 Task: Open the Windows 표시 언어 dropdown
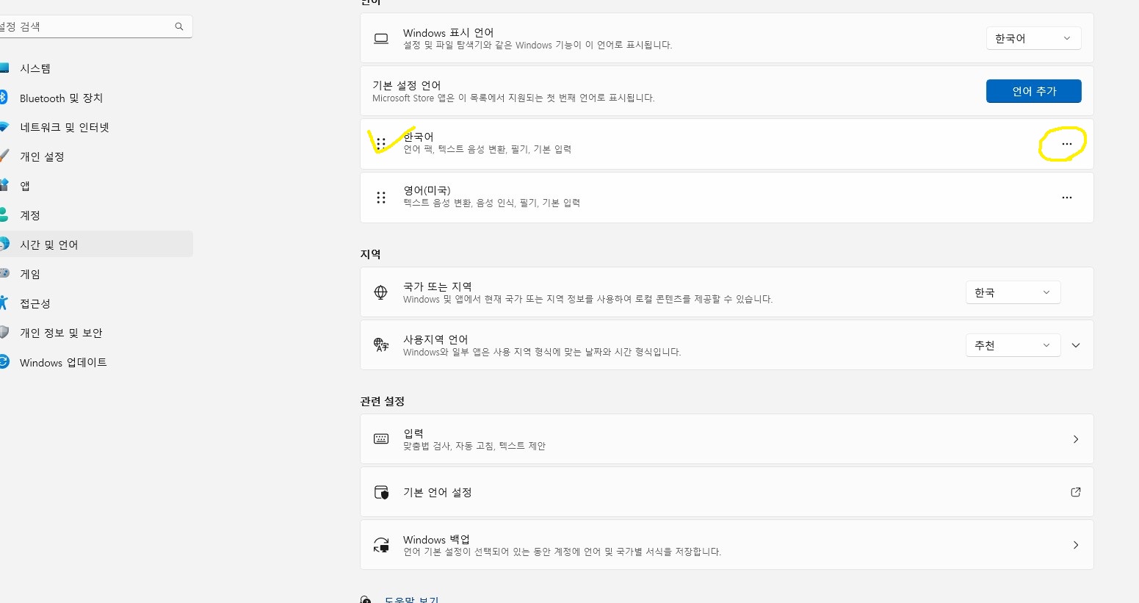coord(1033,38)
